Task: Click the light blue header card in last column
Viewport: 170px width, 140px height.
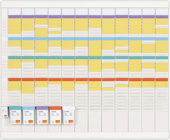Action: (162, 39)
